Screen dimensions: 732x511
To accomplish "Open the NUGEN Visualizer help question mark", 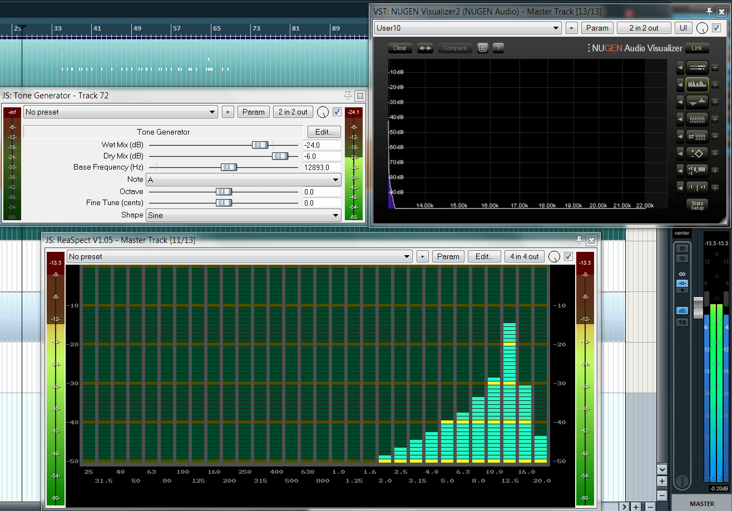I will pos(498,48).
